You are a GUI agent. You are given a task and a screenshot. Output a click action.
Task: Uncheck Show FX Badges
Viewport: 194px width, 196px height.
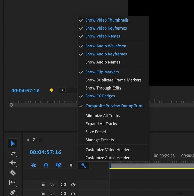click(x=113, y=96)
